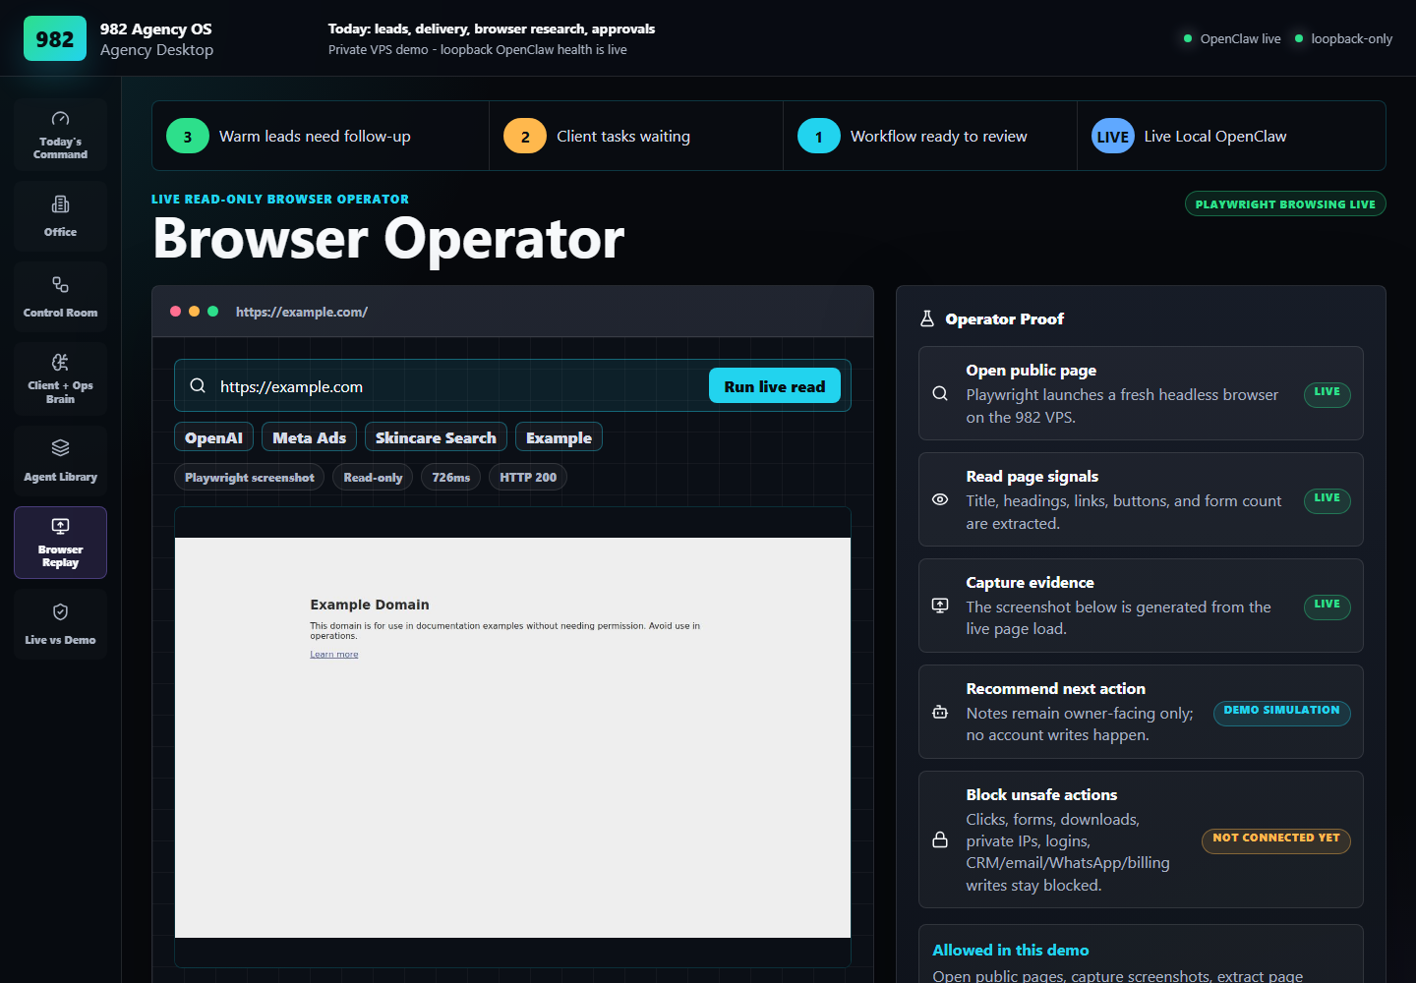Select Browser Replay in sidebar
The width and height of the screenshot is (1416, 983).
tap(60, 543)
